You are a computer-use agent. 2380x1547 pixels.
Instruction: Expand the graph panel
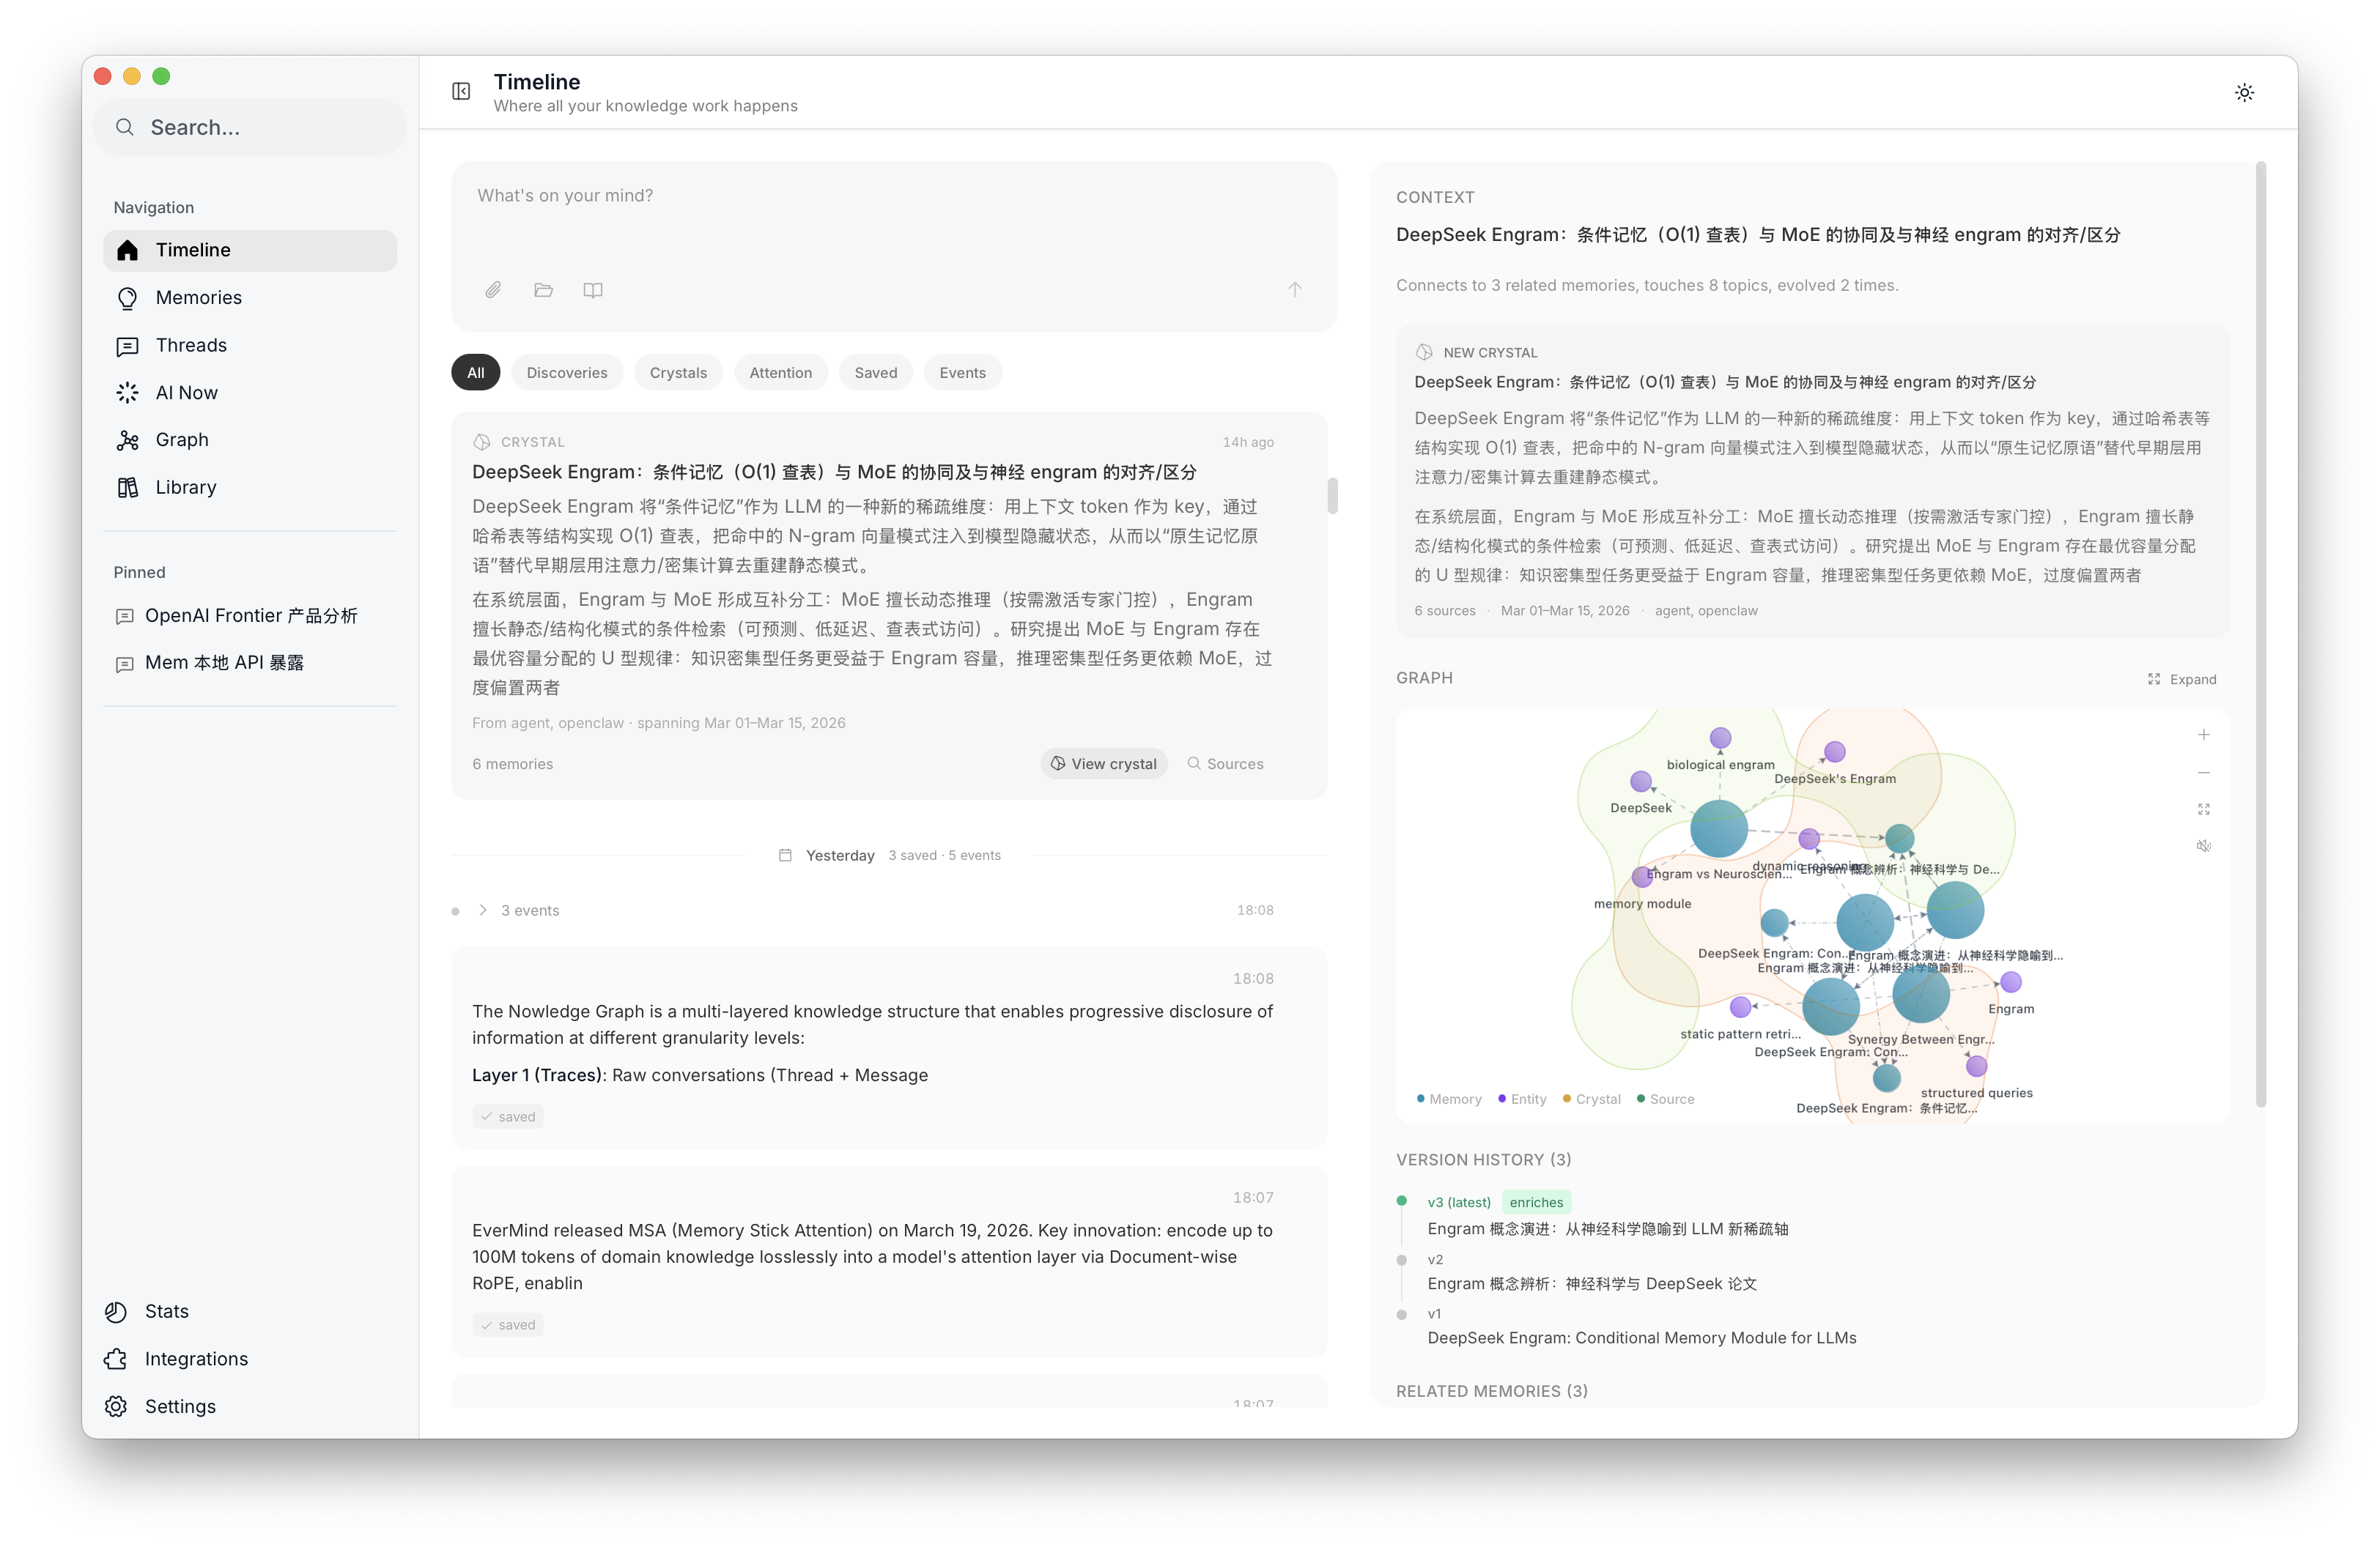[x=2182, y=680]
